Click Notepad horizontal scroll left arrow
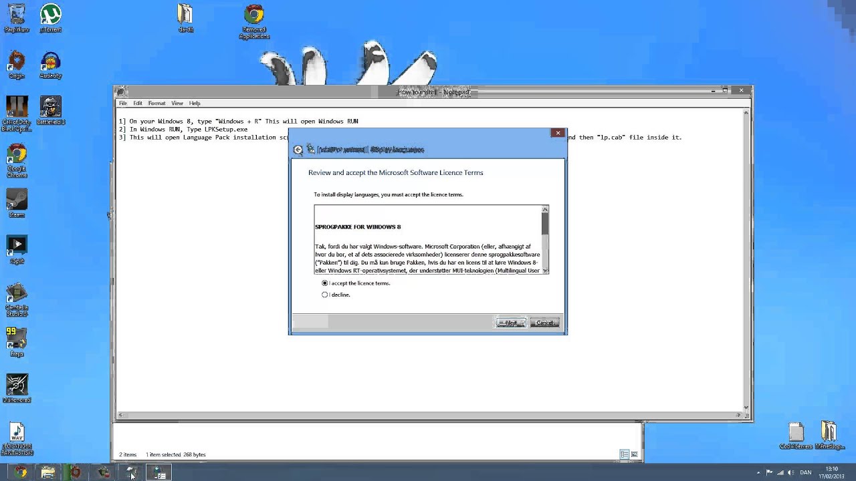The width and height of the screenshot is (856, 481). pos(120,416)
